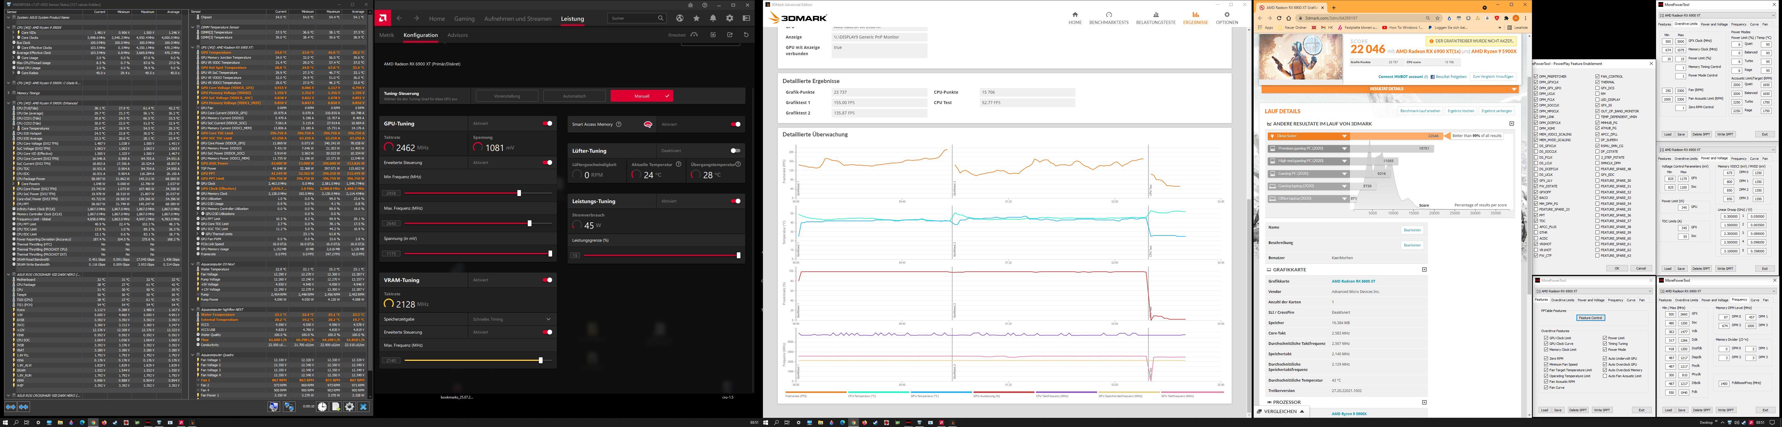
Task: Toggle VRAM-Tuning switch
Action: pos(547,280)
